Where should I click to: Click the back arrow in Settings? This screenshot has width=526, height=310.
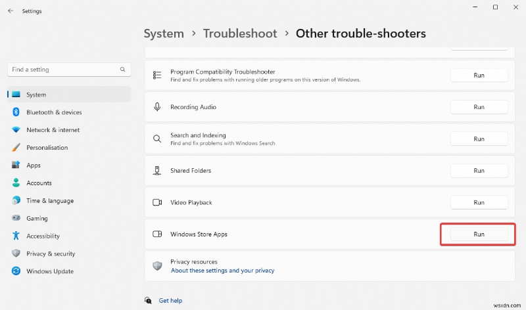(11, 11)
